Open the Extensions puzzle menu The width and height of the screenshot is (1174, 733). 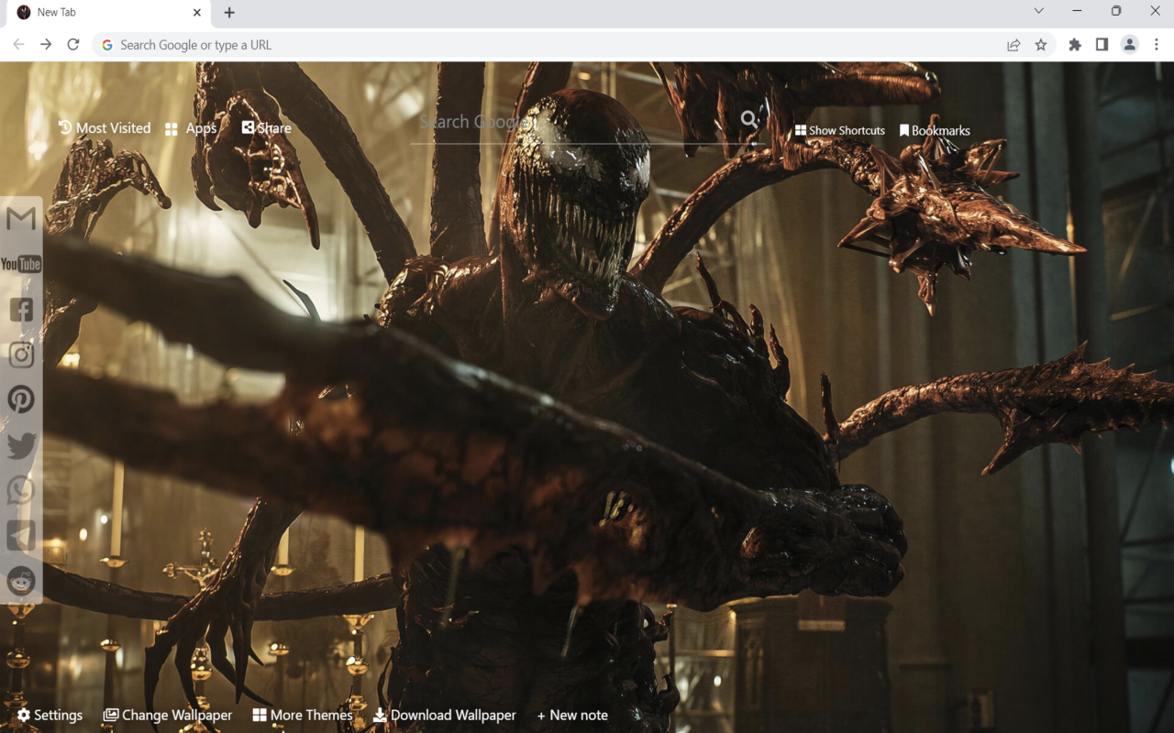pyautogui.click(x=1075, y=44)
